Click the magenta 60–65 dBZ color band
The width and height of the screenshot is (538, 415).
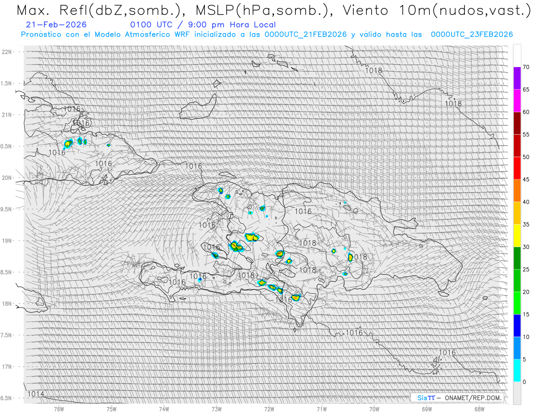(517, 101)
